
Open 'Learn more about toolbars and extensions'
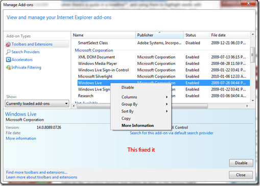[x=42, y=177]
